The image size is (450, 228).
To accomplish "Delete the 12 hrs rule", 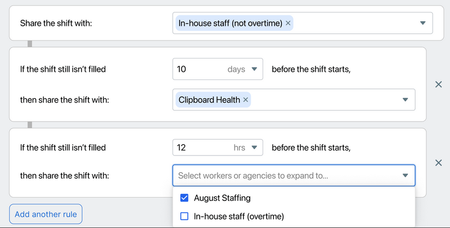I will pyautogui.click(x=439, y=163).
